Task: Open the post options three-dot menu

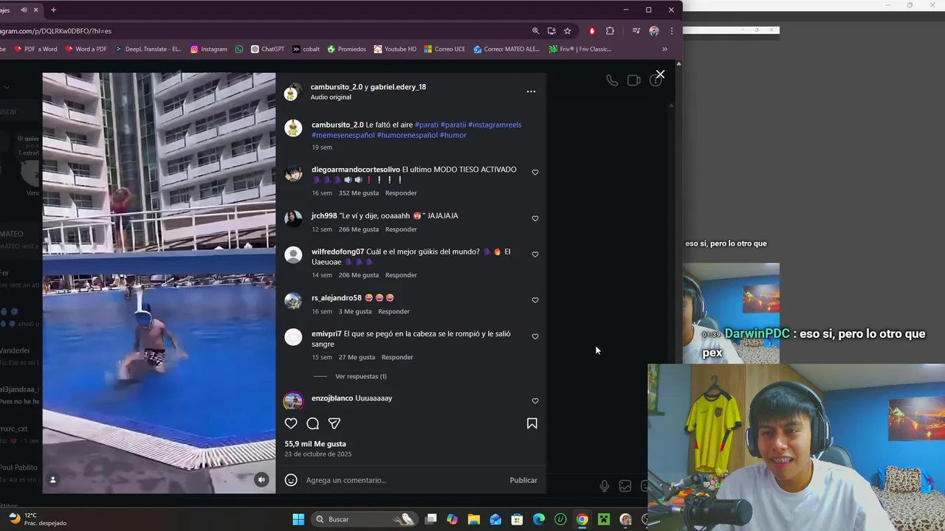Action: click(531, 91)
